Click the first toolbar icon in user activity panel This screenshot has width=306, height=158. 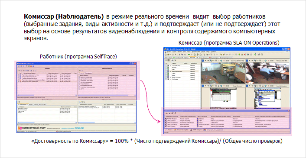(166, 113)
